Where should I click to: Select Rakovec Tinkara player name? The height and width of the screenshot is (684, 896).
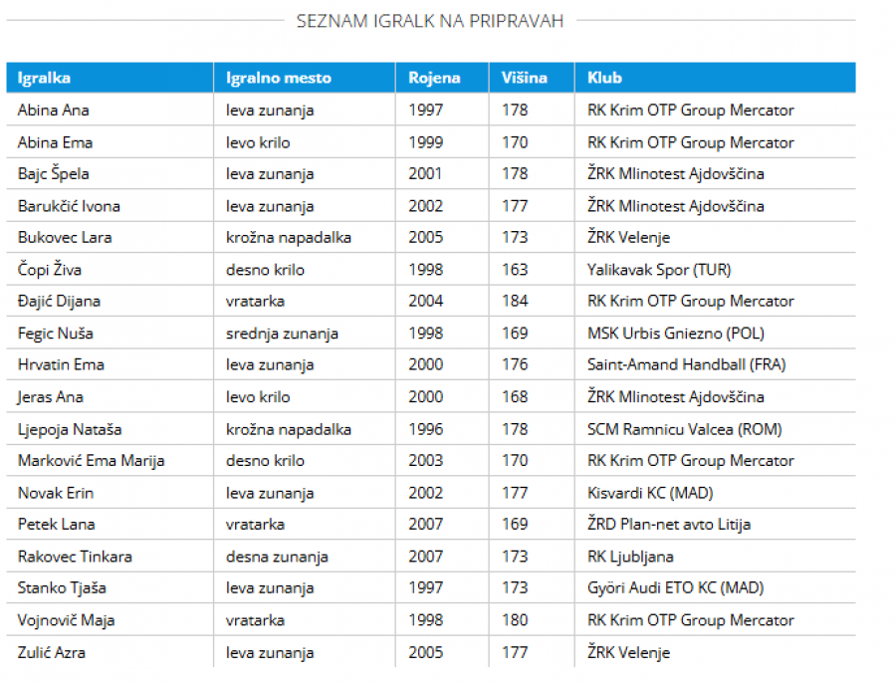pyautogui.click(x=75, y=557)
